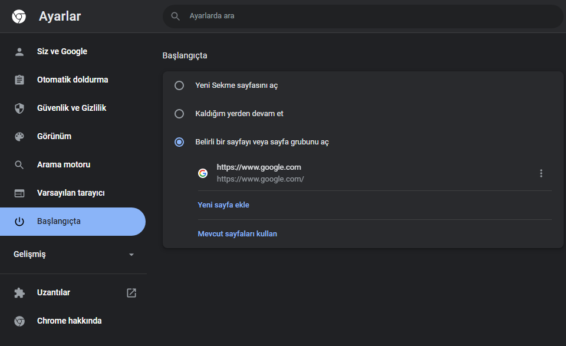This screenshot has width=566, height=346.
Task: Click the puzzle piece icon for Uzantılar
Action: tap(19, 293)
